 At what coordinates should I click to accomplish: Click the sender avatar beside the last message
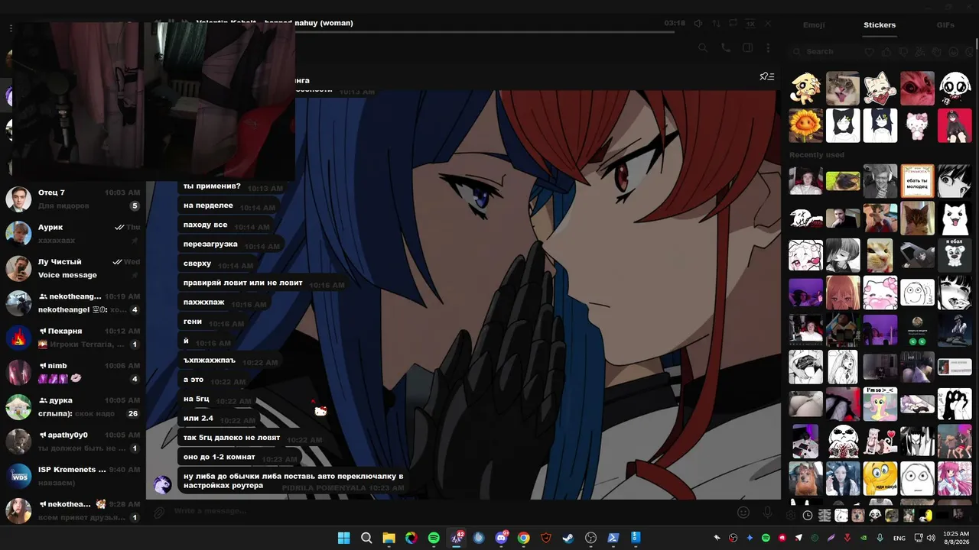[x=162, y=484]
